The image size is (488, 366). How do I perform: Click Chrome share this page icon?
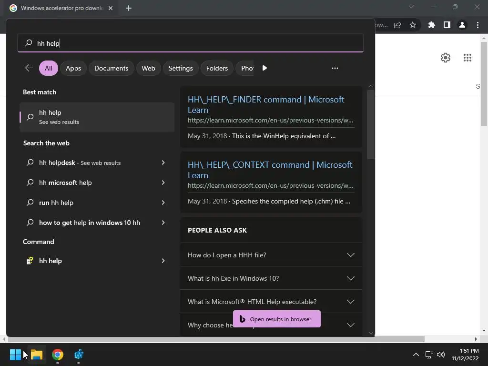pos(397,25)
